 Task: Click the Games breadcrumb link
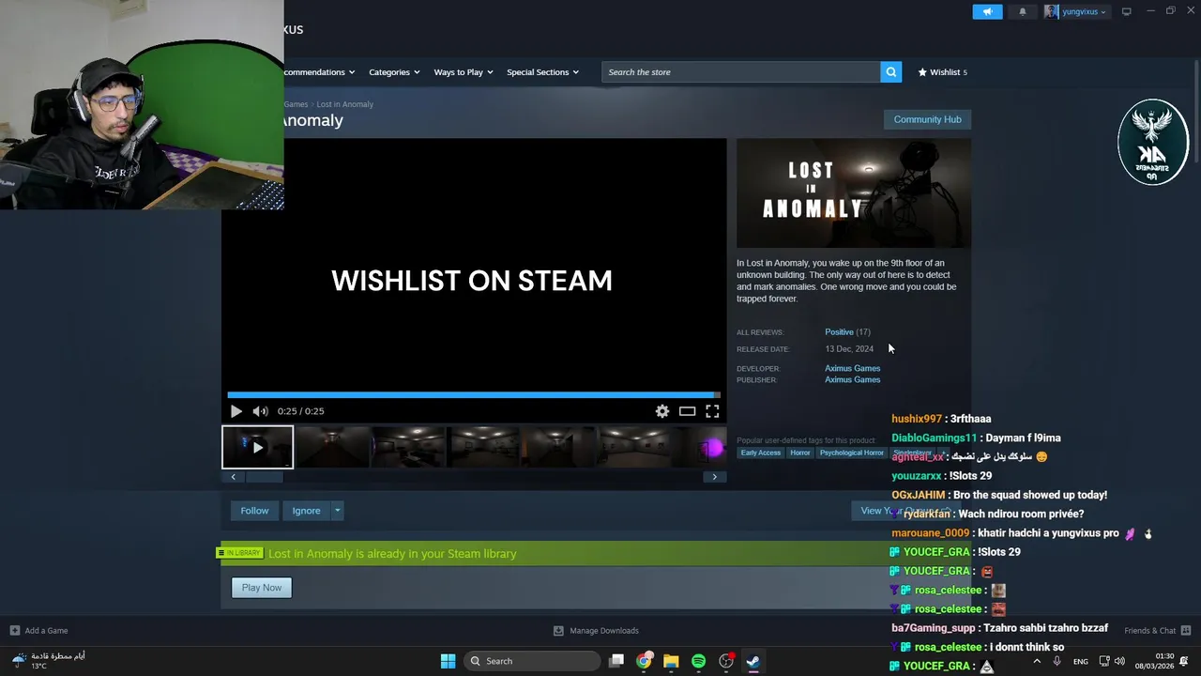(296, 104)
